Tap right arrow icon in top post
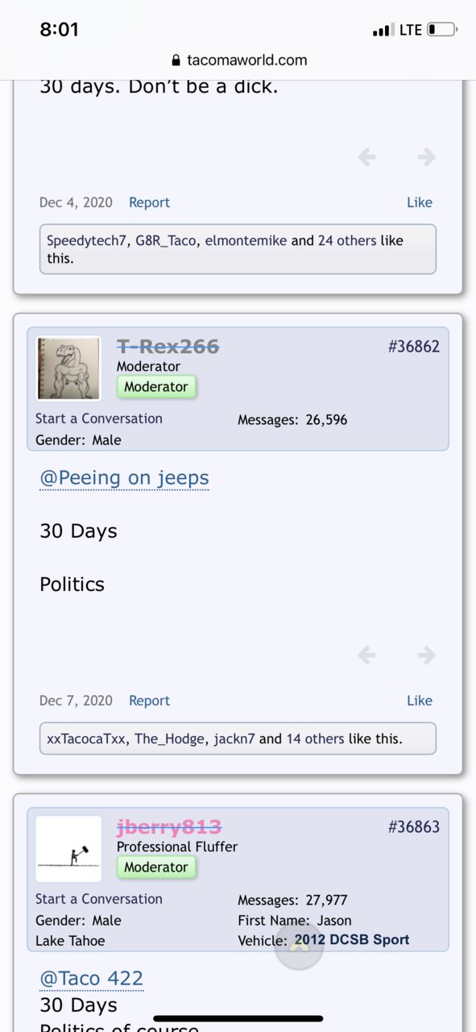The image size is (476, 1032). click(427, 157)
